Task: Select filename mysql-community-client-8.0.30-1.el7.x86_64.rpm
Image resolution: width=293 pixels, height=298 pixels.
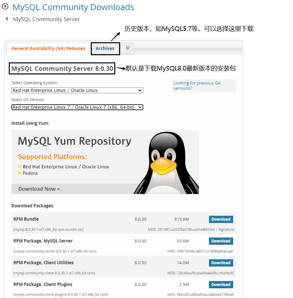Action: click(54, 273)
